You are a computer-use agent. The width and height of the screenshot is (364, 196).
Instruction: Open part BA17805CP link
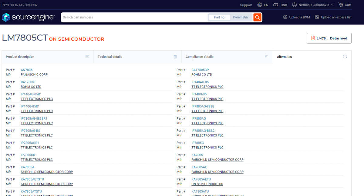point(200,70)
